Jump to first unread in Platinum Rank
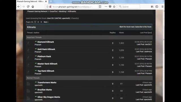The height and width of the screenshot is (102, 181). pyautogui.click(x=36, y=56)
